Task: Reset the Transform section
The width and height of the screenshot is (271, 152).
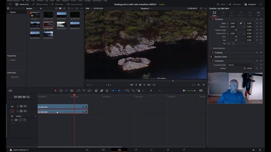Action: pyautogui.click(x=261, y=19)
